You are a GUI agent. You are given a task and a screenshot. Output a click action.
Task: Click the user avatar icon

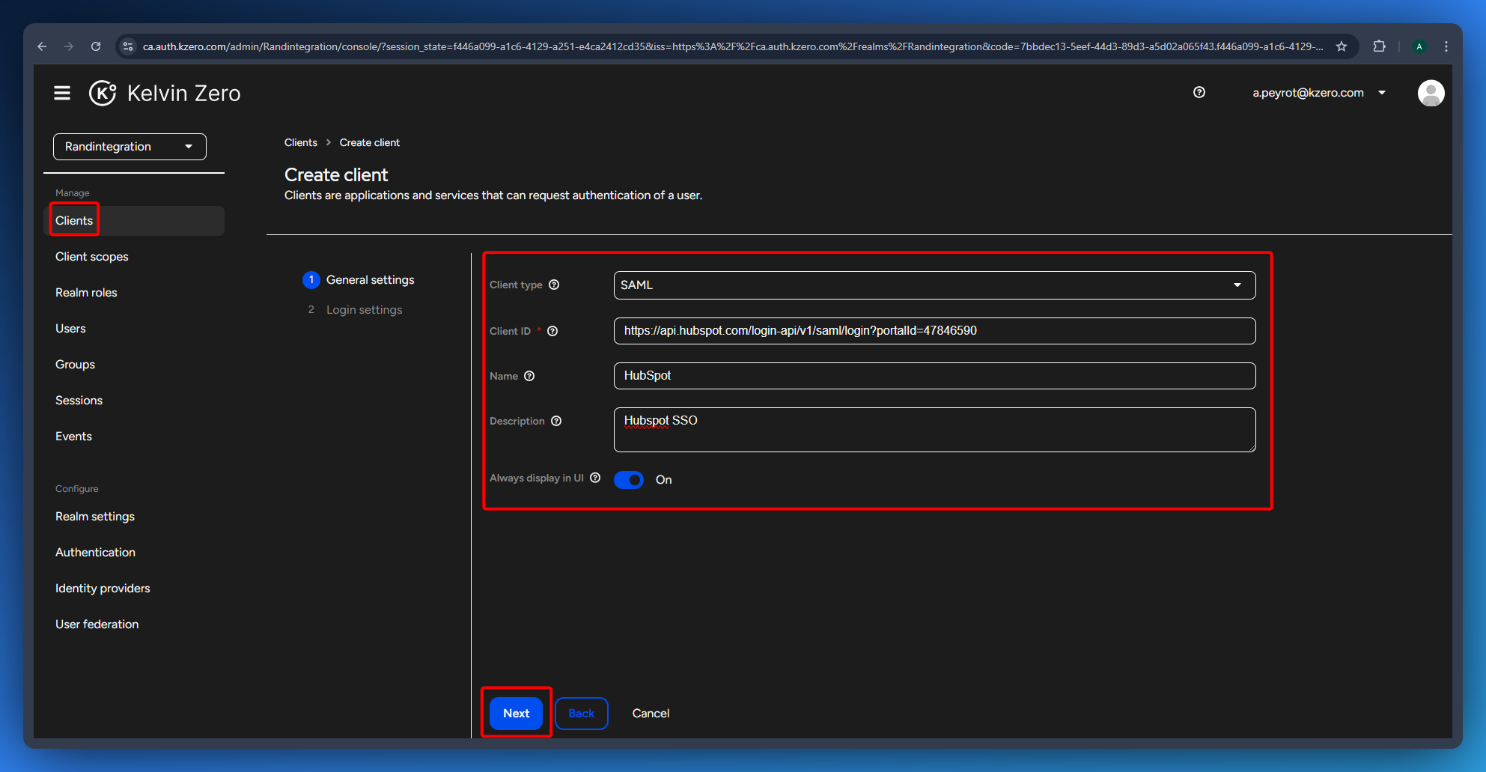click(1431, 93)
